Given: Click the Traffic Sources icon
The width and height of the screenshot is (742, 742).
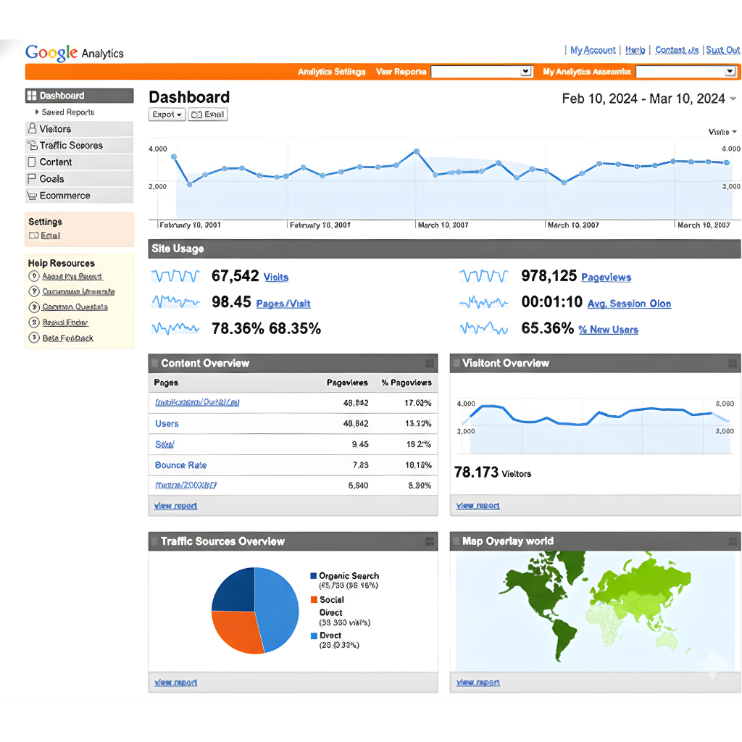Looking at the screenshot, I should click(32, 145).
